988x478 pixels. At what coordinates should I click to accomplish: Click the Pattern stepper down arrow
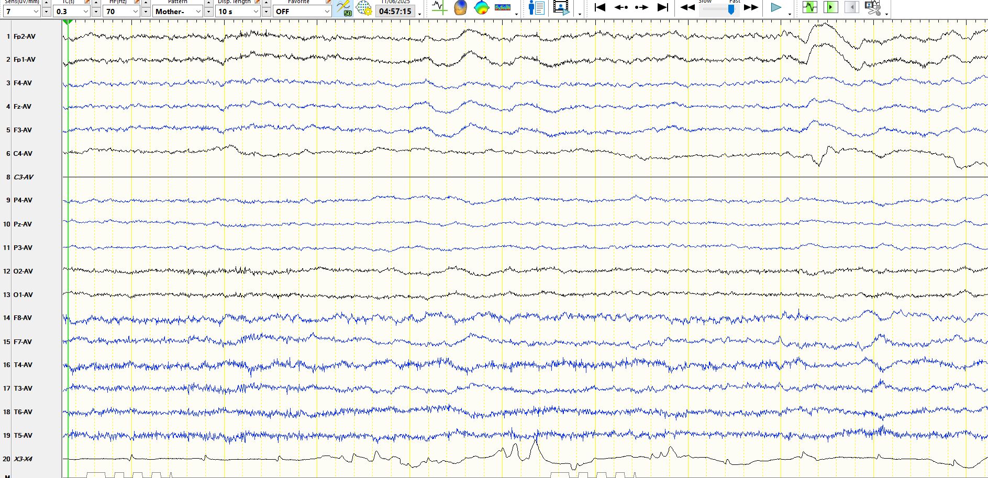pos(208,12)
